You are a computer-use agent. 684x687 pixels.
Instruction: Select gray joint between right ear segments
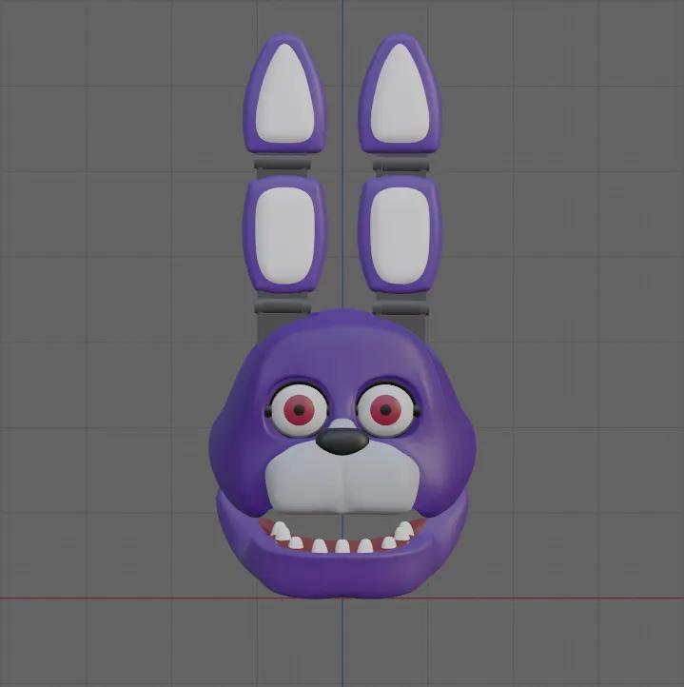(x=401, y=165)
